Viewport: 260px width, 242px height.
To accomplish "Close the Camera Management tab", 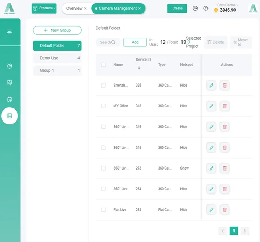I will pos(139,8).
